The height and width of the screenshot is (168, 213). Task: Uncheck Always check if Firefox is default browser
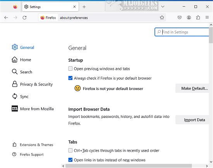click(x=70, y=78)
